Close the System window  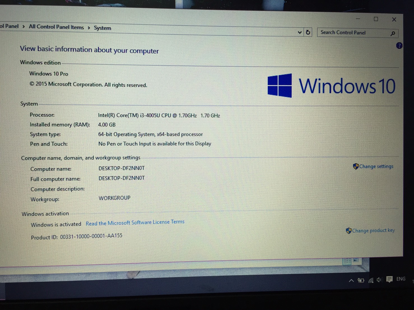pos(394,19)
